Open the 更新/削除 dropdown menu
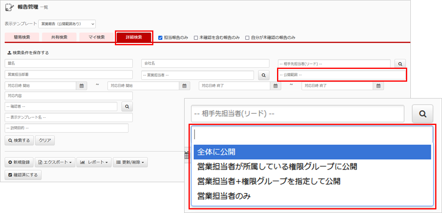Screen dimensions: 442x213 click(x=131, y=162)
